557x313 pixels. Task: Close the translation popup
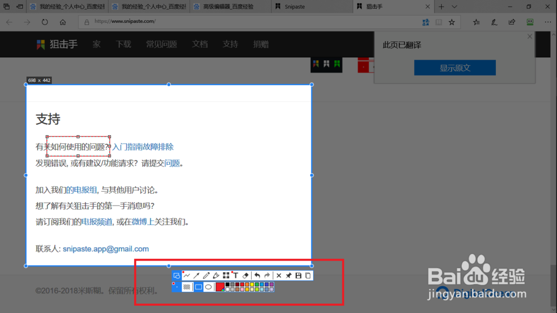pyautogui.click(x=530, y=36)
